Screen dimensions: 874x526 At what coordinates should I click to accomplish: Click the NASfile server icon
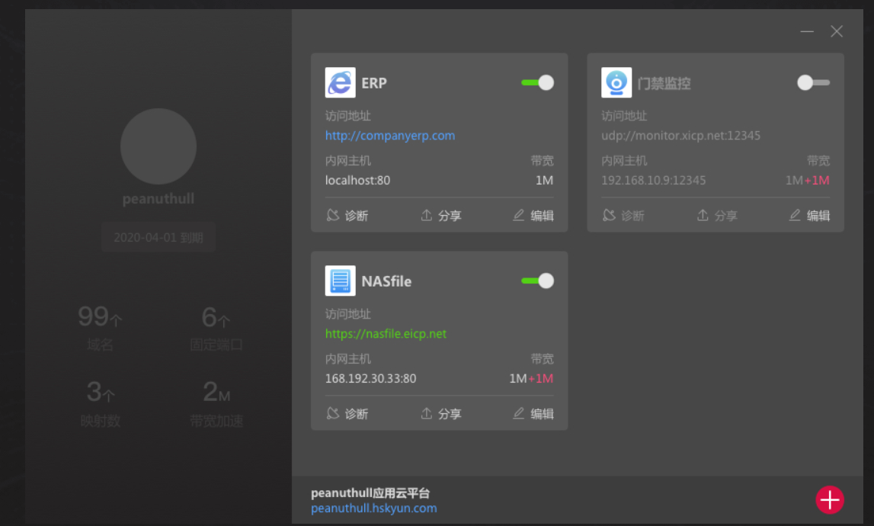340,281
